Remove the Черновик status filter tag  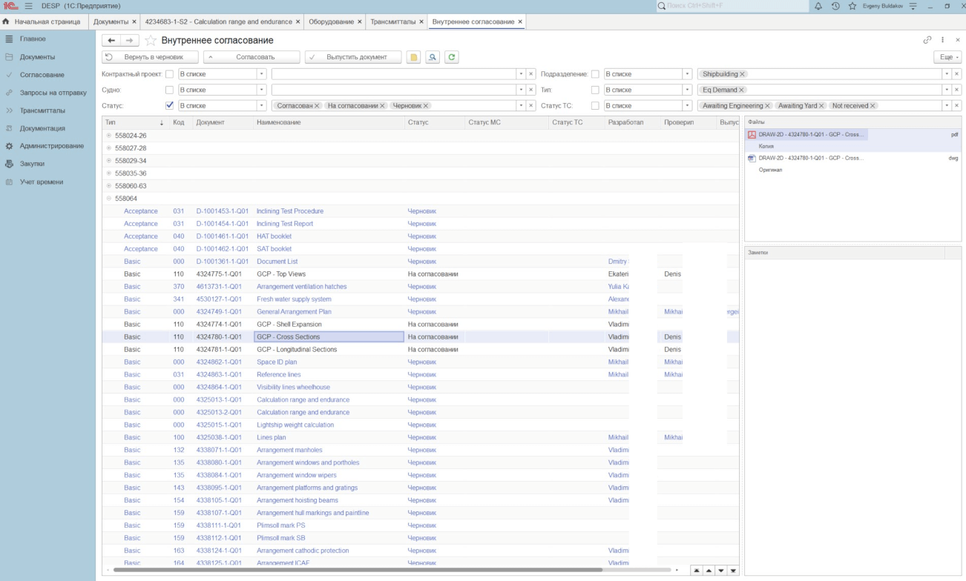pyautogui.click(x=426, y=106)
